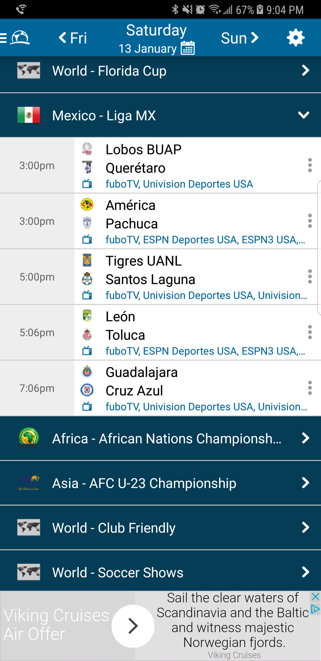Expand Asia - AFC U-23 Championship
The height and width of the screenshot is (661, 321).
(x=160, y=483)
